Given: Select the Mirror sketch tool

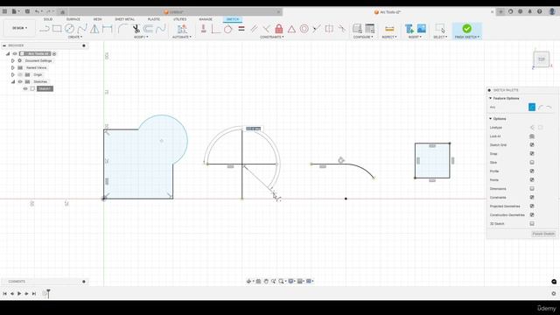Looking at the screenshot, I should point(94,29).
